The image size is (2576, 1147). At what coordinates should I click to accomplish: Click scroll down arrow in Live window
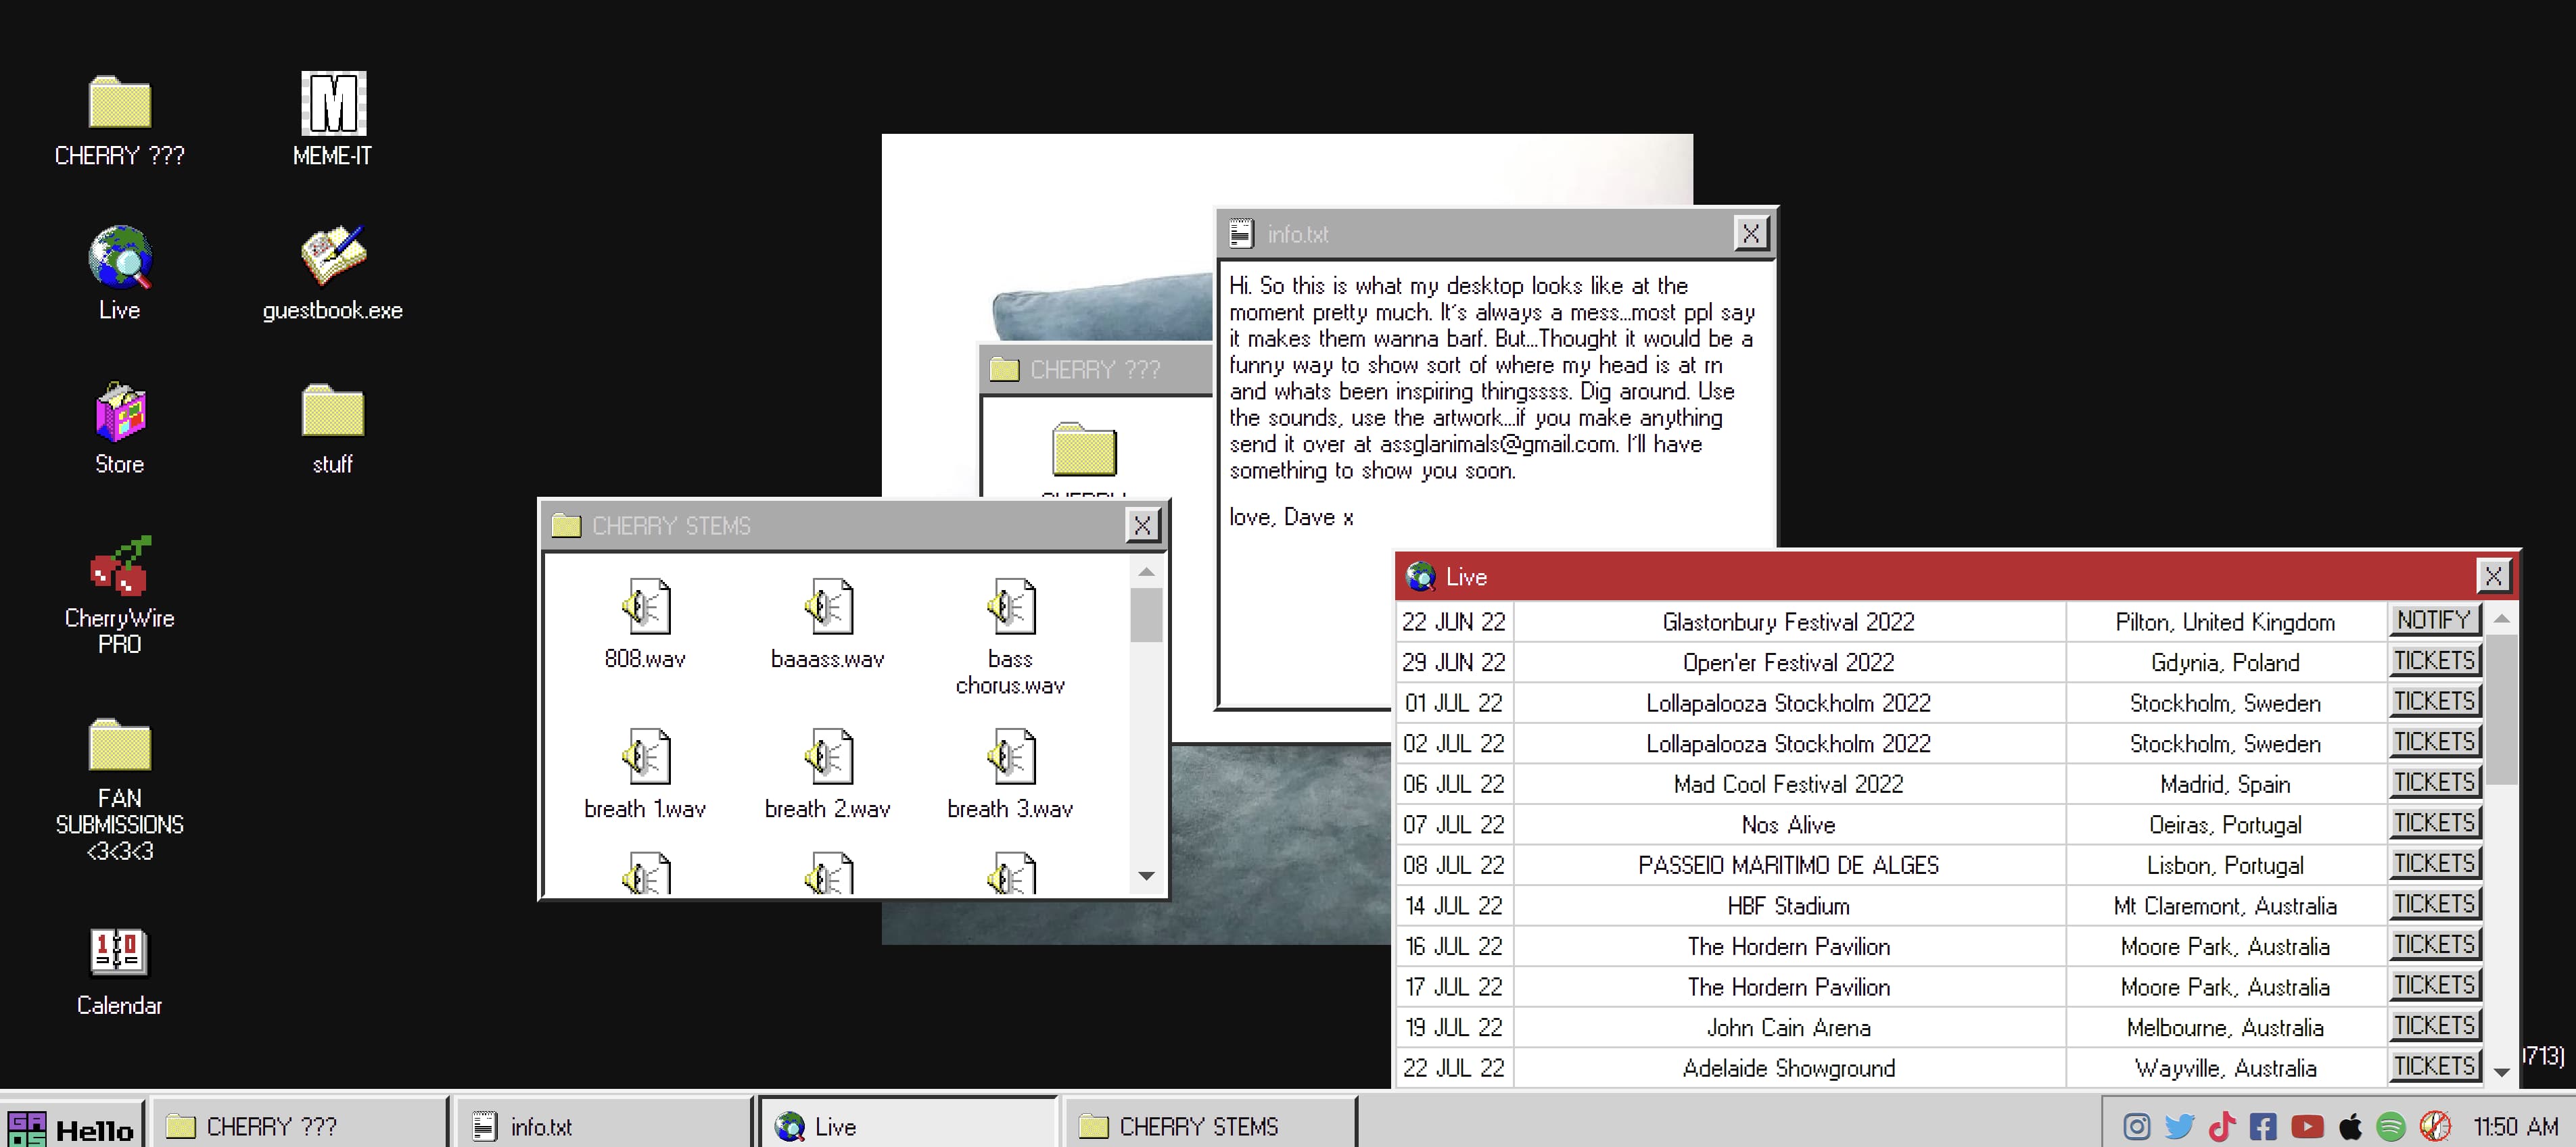[2502, 1072]
